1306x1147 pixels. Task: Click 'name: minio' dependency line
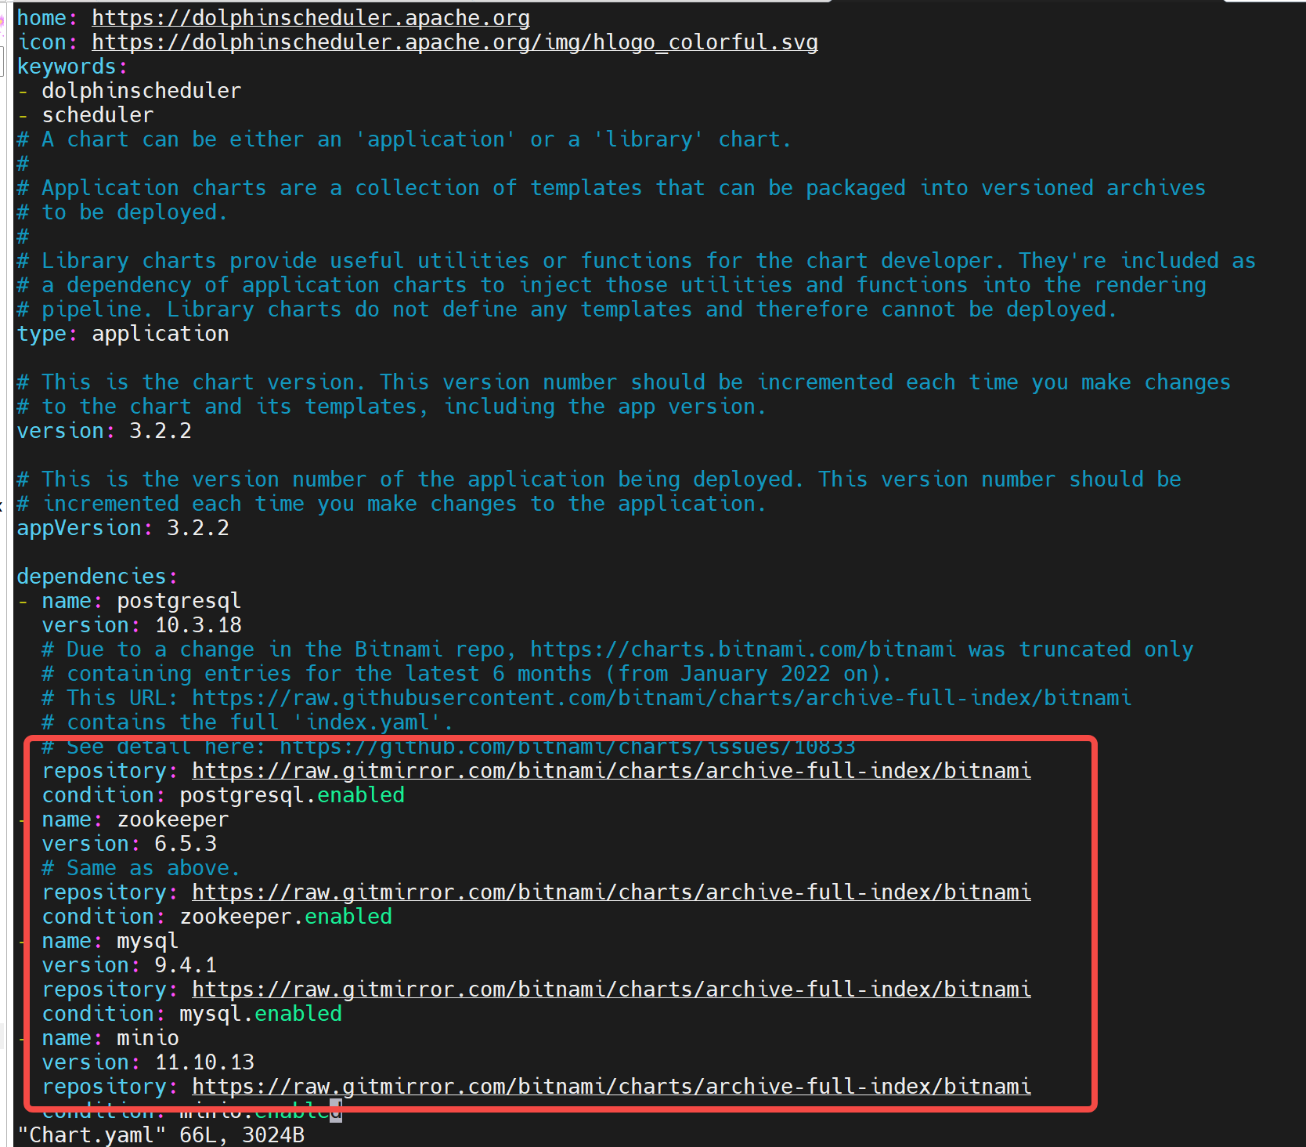110,1038
